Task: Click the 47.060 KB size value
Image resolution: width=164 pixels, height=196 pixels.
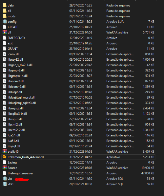Action: [148, 173]
